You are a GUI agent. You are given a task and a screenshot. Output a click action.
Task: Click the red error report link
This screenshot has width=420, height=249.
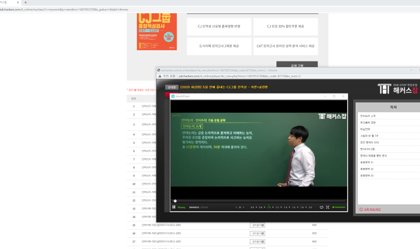[x=373, y=209]
